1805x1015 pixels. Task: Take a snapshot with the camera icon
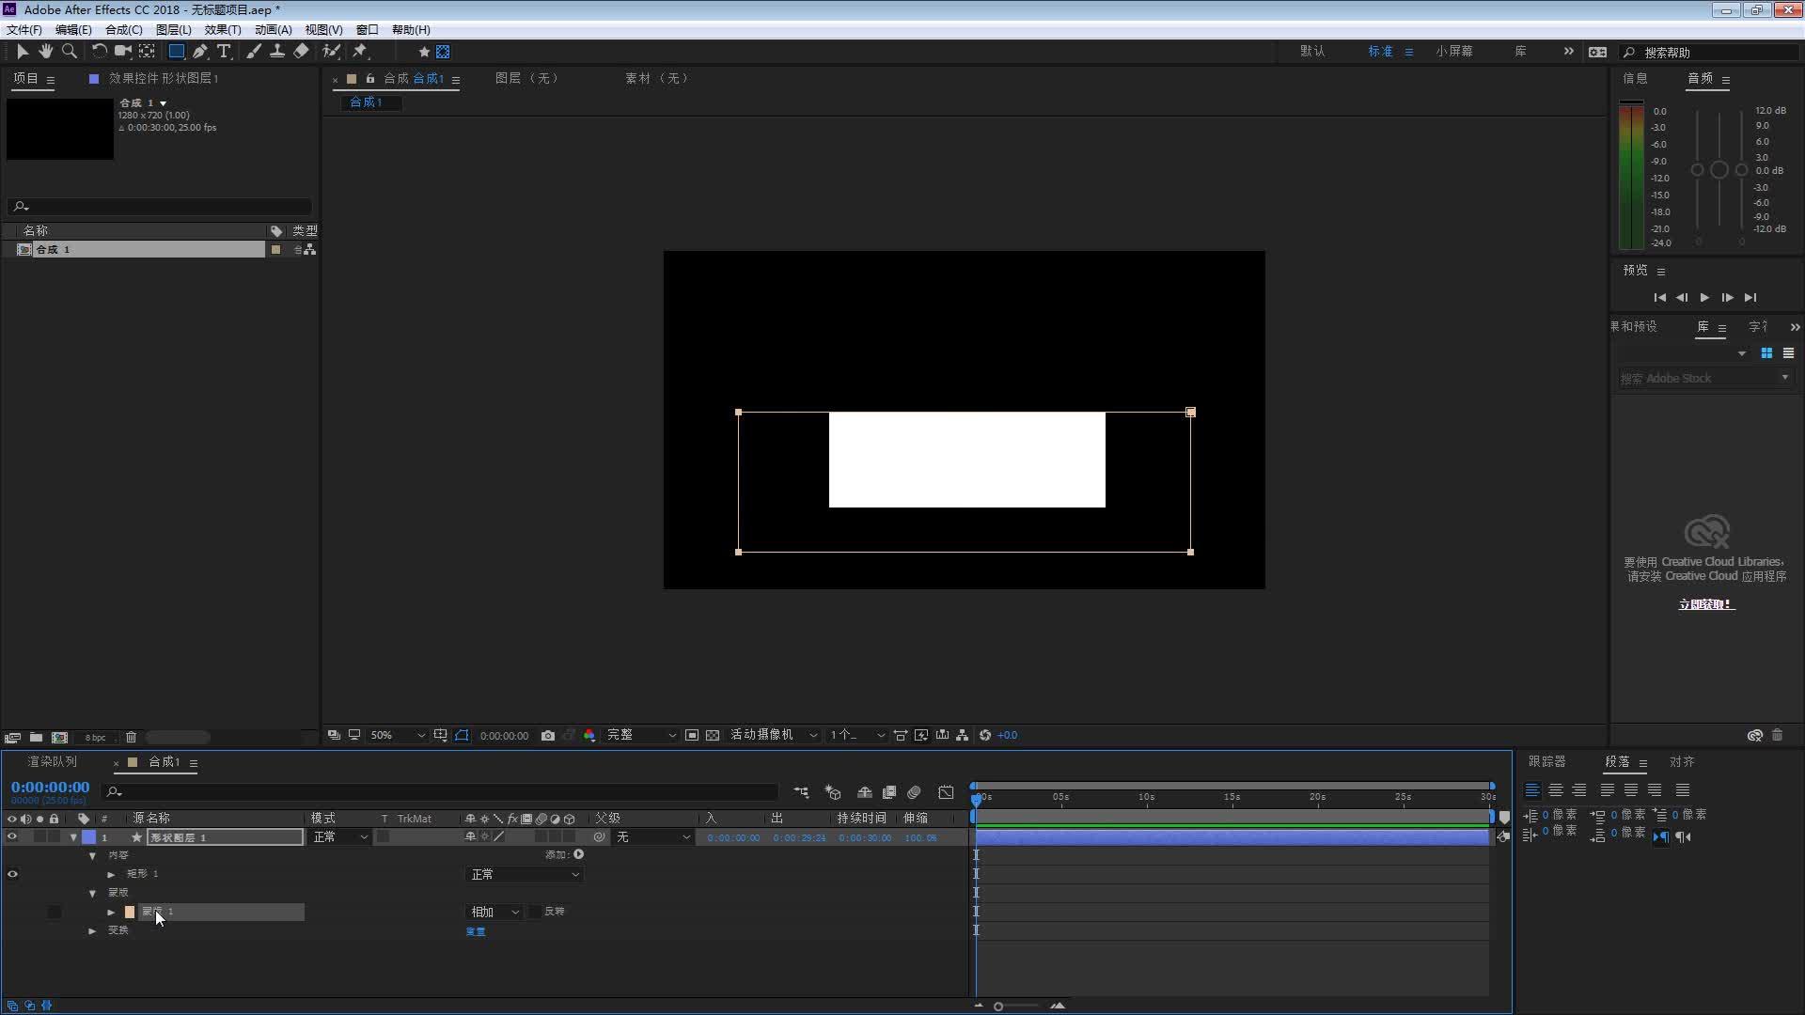pyautogui.click(x=548, y=736)
